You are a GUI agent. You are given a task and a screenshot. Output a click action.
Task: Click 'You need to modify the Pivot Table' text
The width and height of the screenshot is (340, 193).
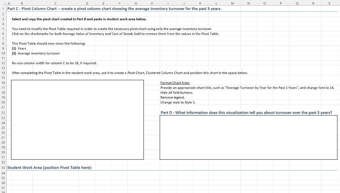coord(112,29)
